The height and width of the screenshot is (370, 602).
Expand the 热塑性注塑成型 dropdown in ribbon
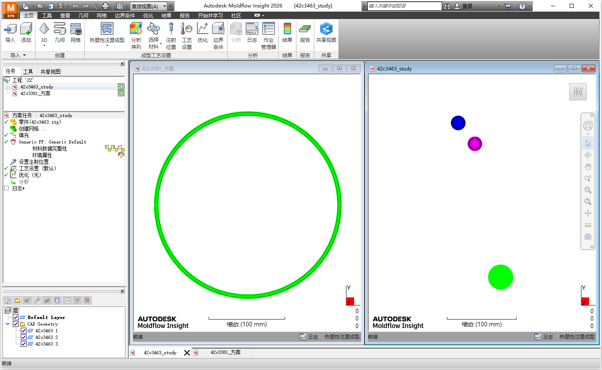(107, 45)
